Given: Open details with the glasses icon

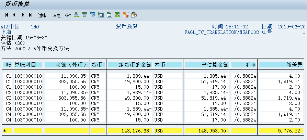Looking at the screenshot, I should pos(68,15).
